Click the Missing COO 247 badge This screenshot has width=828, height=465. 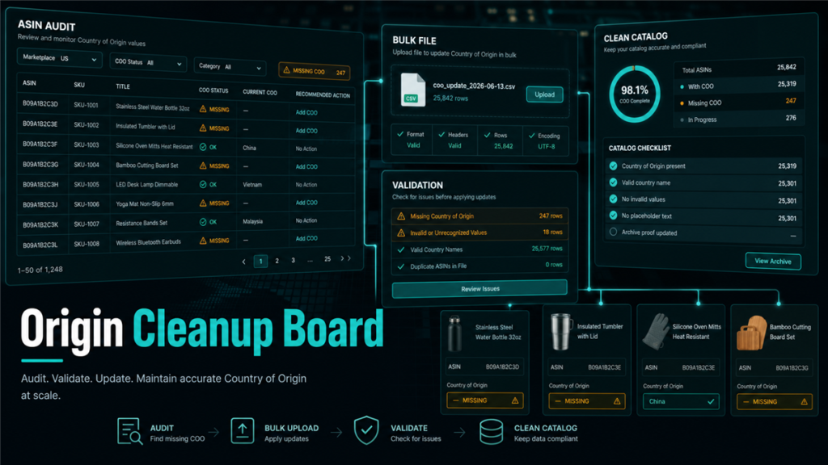(x=315, y=71)
